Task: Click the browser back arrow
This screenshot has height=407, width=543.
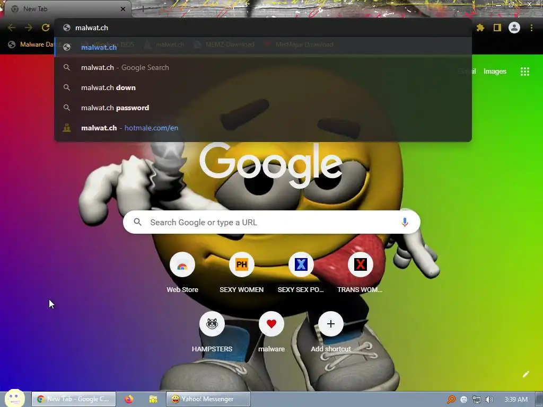Action: click(x=12, y=28)
